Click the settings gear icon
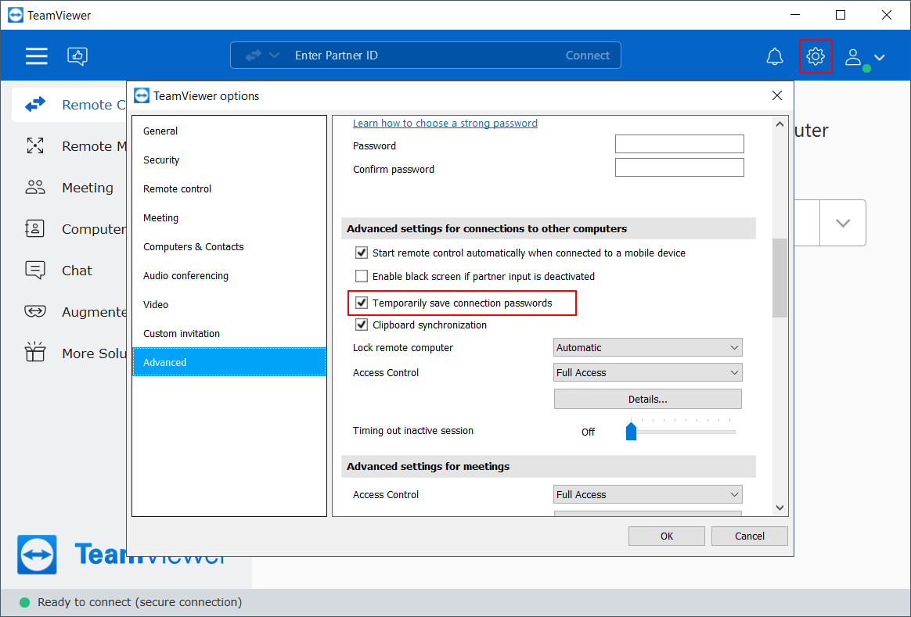This screenshot has height=617, width=911. pos(816,56)
